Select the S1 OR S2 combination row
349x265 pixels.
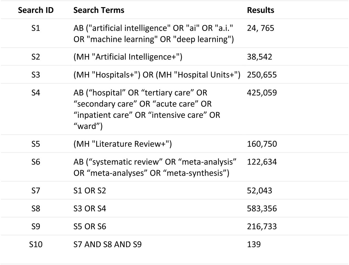174,190
